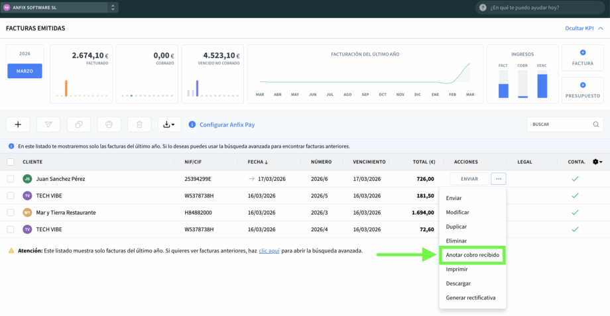Click the blue info icon beside Configurar Anfix Pay
Image resolution: width=610 pixels, height=316 pixels.
point(192,125)
